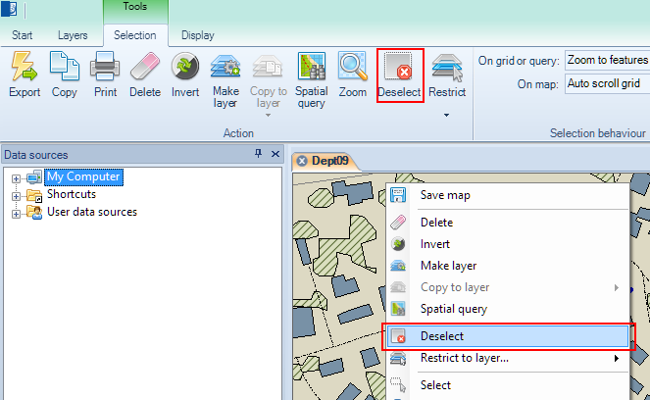
Task: Expand the Shortcuts tree node
Action: pyautogui.click(x=16, y=195)
